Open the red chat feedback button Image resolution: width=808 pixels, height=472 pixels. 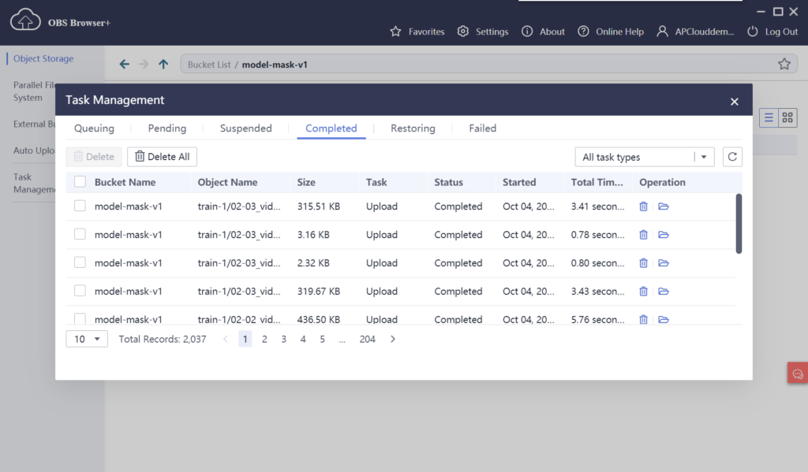point(798,374)
